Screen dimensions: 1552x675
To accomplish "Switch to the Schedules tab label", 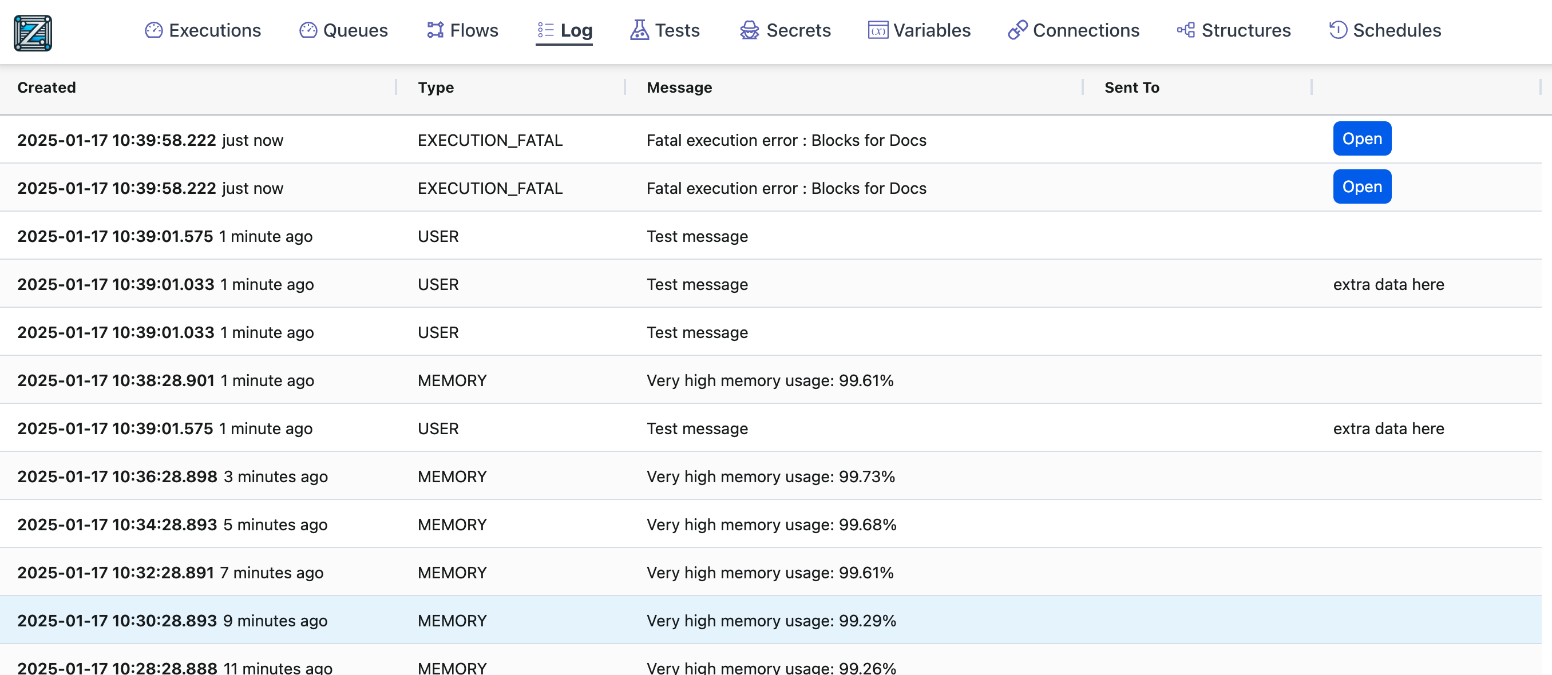I will tap(1396, 30).
